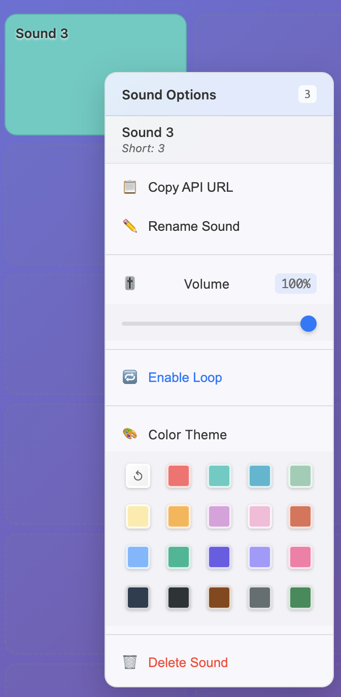Image resolution: width=341 pixels, height=697 pixels.
Task: Click the loop arrows icon next to Enable Loop
Action: [x=130, y=377]
